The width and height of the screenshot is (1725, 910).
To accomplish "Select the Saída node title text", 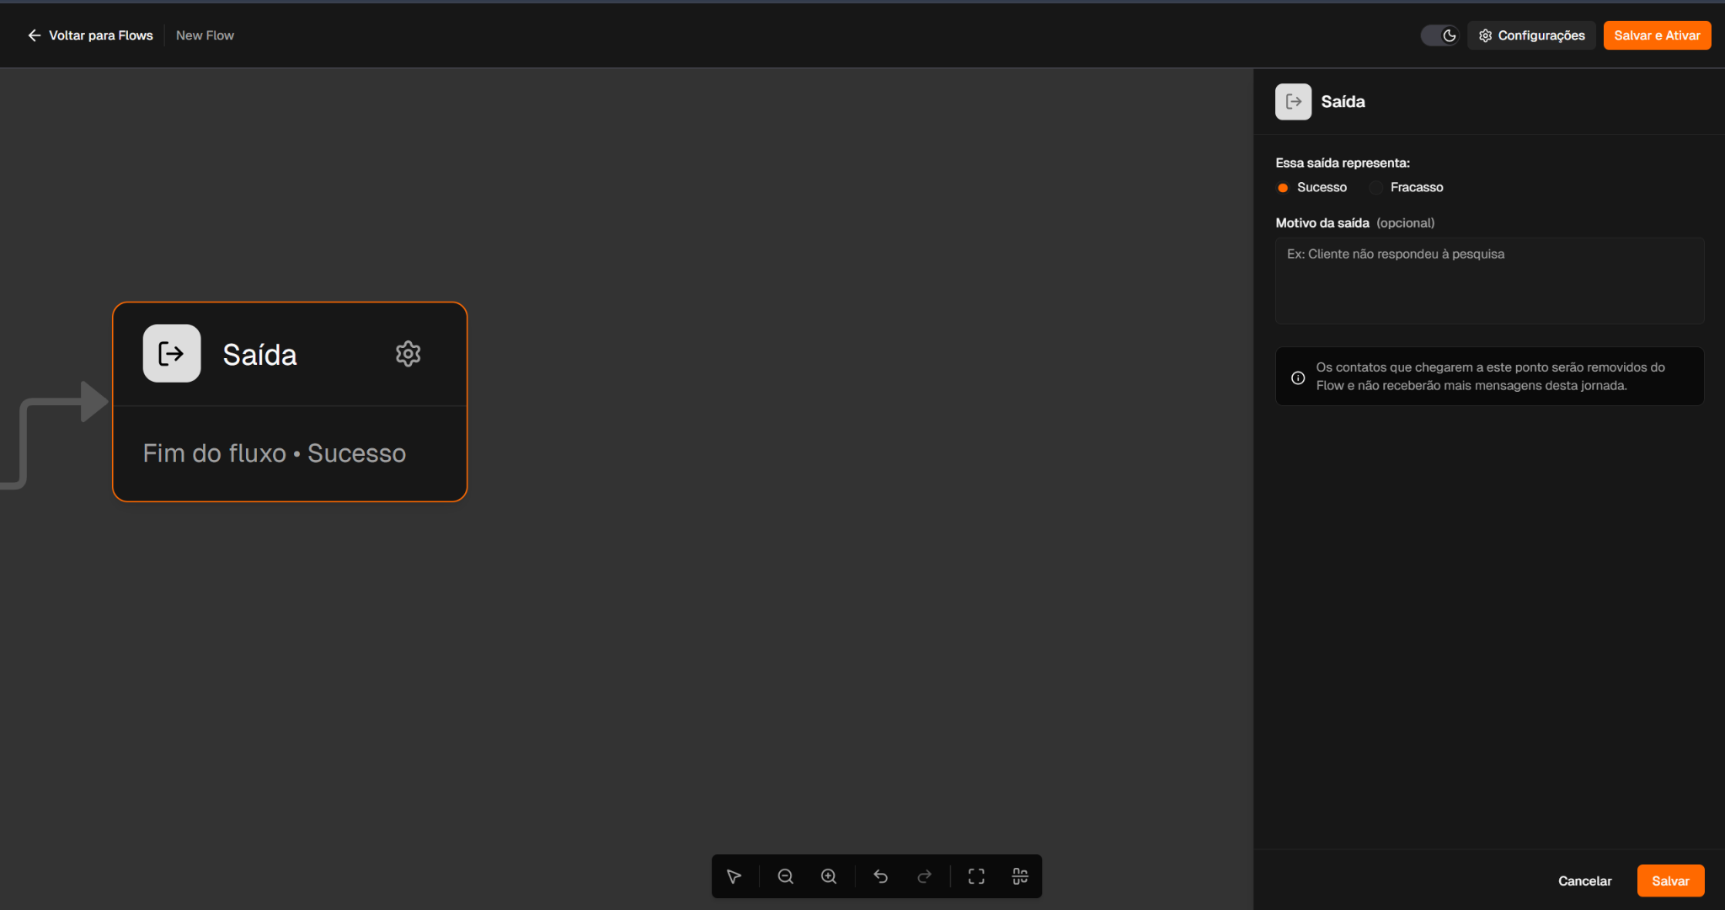I will point(259,355).
